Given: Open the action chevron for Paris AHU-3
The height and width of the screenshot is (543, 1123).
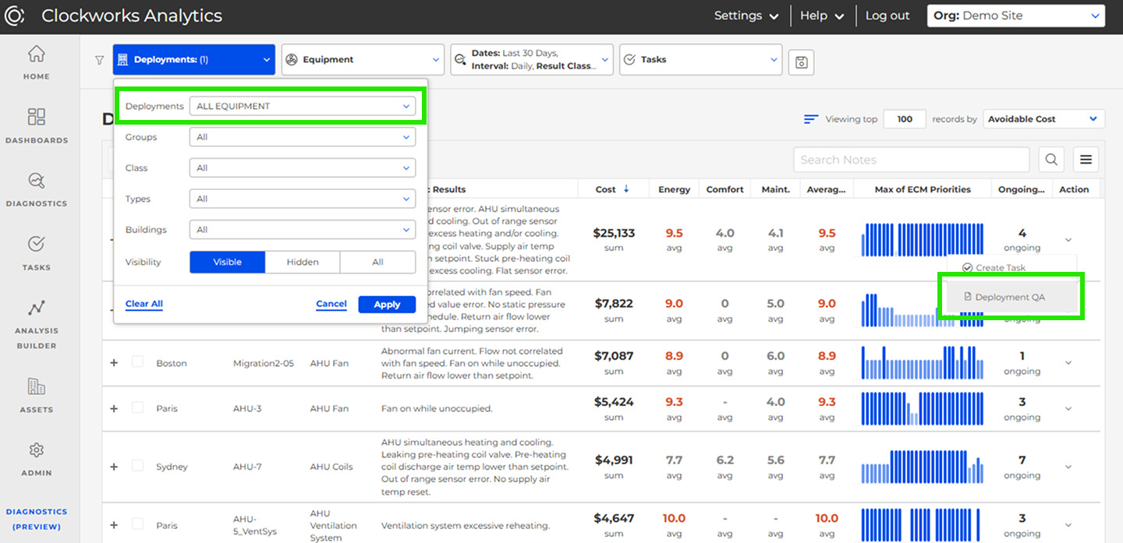Looking at the screenshot, I should pos(1068,409).
